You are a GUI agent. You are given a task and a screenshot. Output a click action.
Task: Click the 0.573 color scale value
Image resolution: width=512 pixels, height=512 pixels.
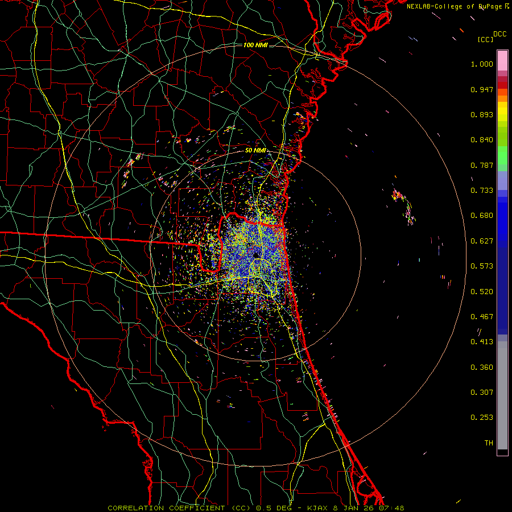click(482, 266)
